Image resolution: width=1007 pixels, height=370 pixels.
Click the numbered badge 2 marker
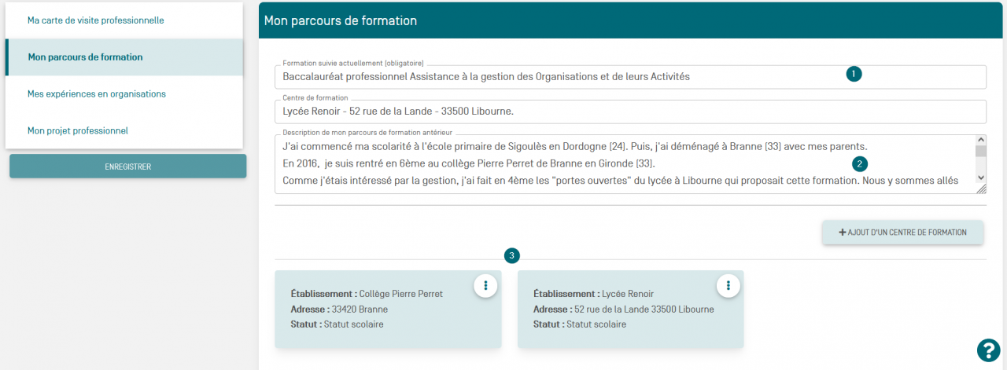click(860, 164)
